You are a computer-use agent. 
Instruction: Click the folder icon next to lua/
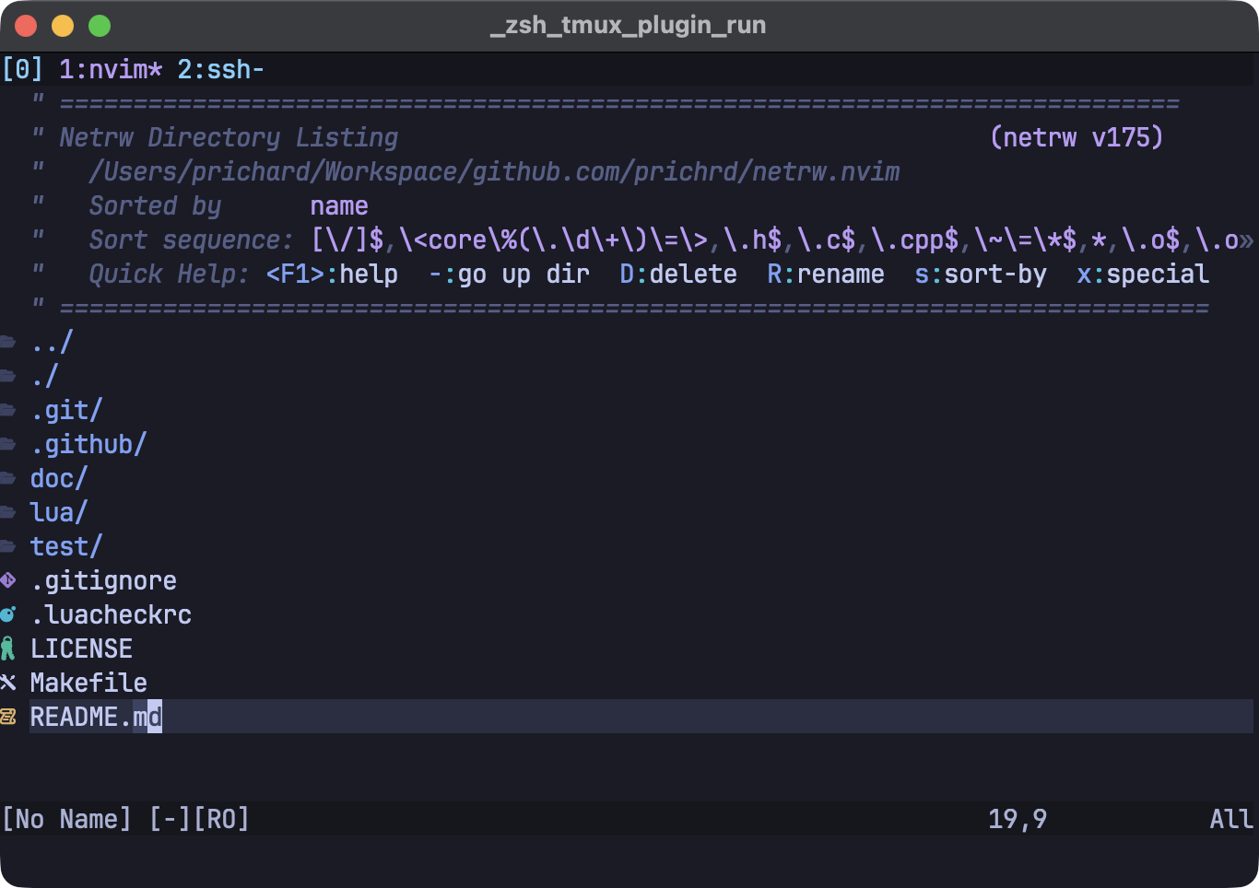pyautogui.click(x=9, y=512)
